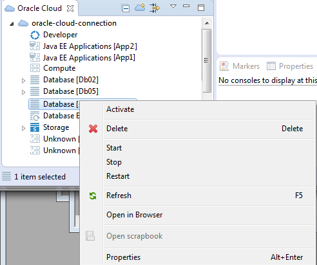
Task: Select Database [Db05] item
Action: [x=71, y=91]
